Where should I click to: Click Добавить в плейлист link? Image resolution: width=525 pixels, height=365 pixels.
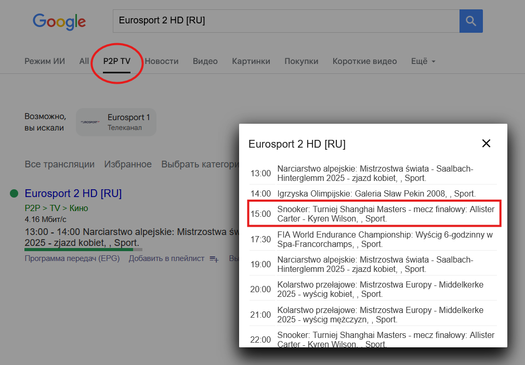(166, 258)
